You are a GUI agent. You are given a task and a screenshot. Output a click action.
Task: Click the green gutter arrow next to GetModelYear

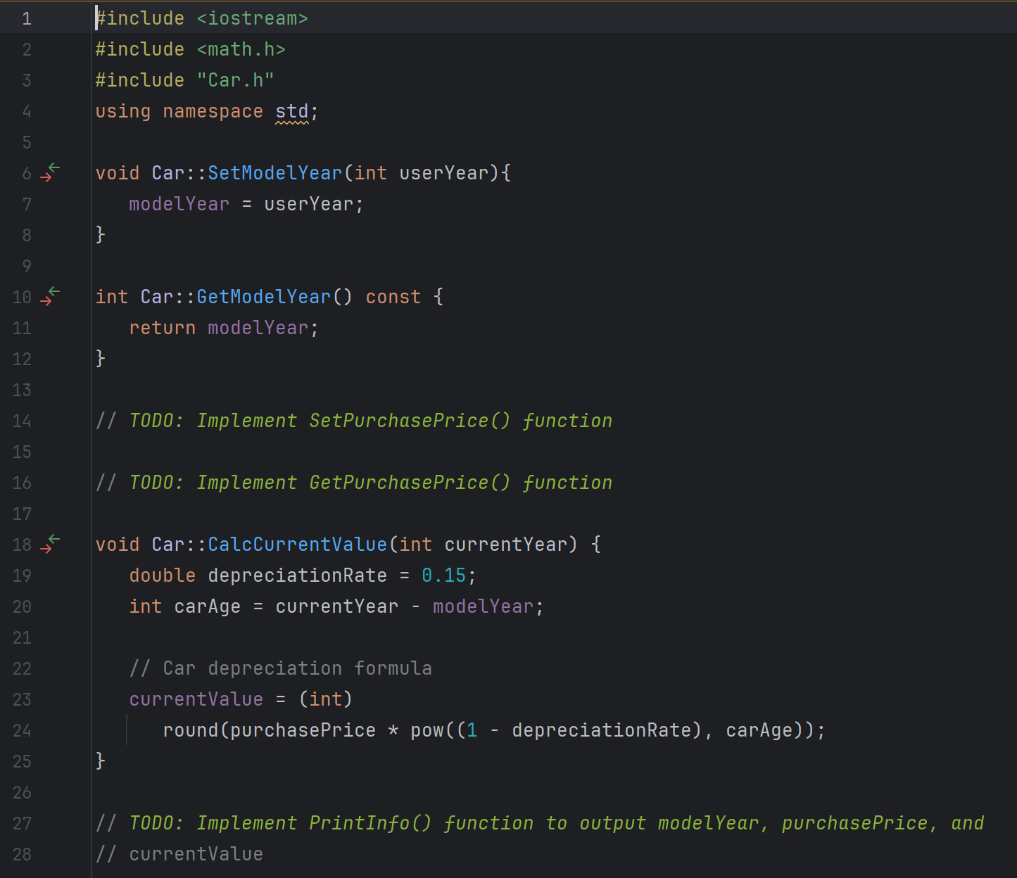coord(54,292)
